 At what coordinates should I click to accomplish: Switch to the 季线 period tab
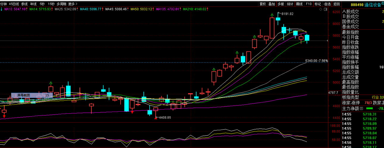[24, 4]
